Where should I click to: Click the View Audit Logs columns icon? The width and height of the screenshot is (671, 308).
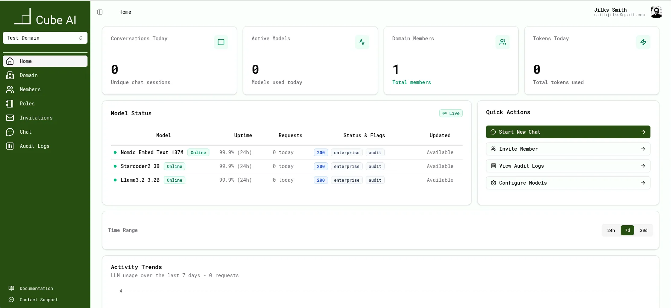click(493, 166)
